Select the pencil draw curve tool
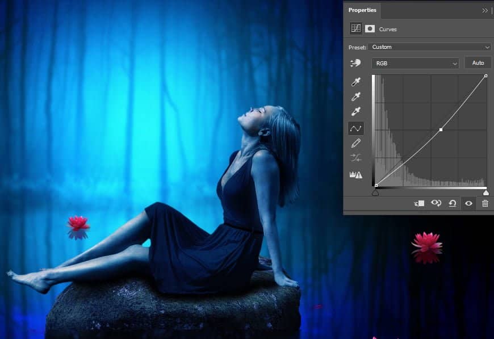The width and height of the screenshot is (494, 339). (356, 143)
